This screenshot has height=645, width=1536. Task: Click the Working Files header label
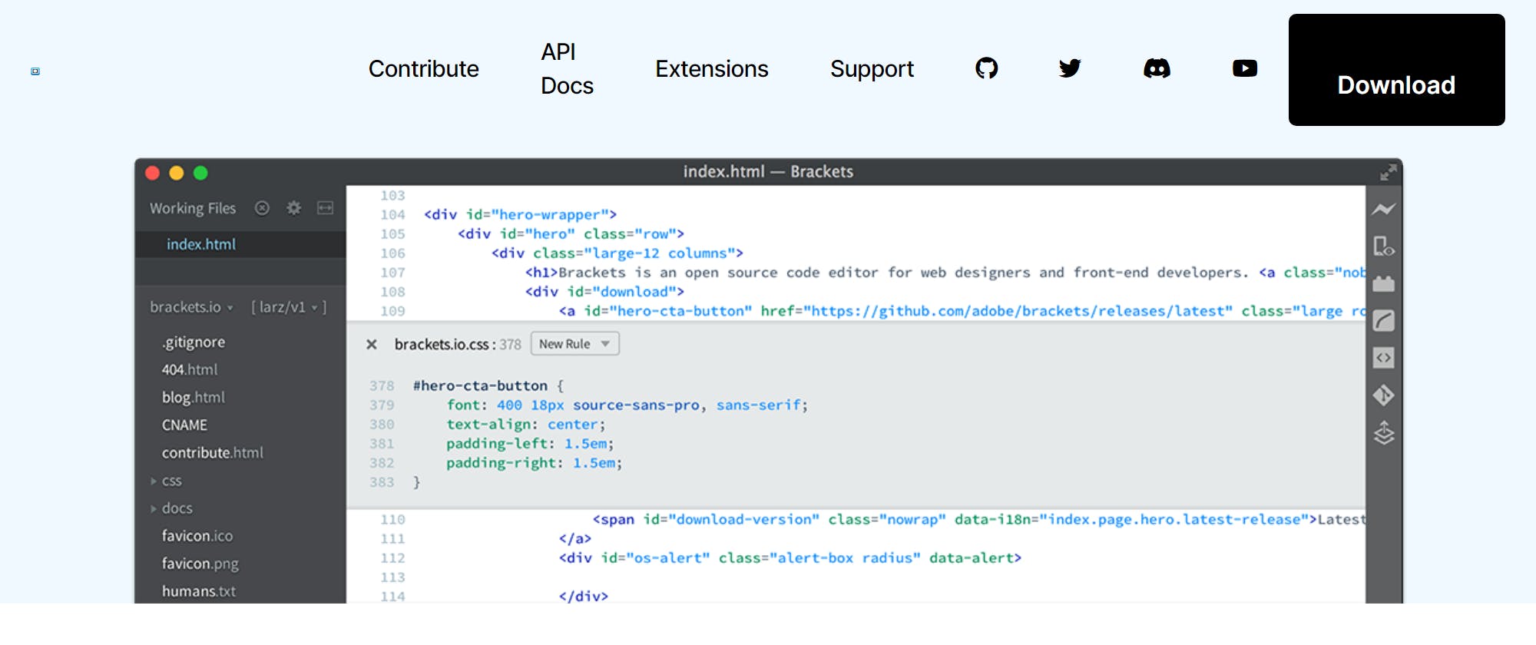click(x=193, y=208)
